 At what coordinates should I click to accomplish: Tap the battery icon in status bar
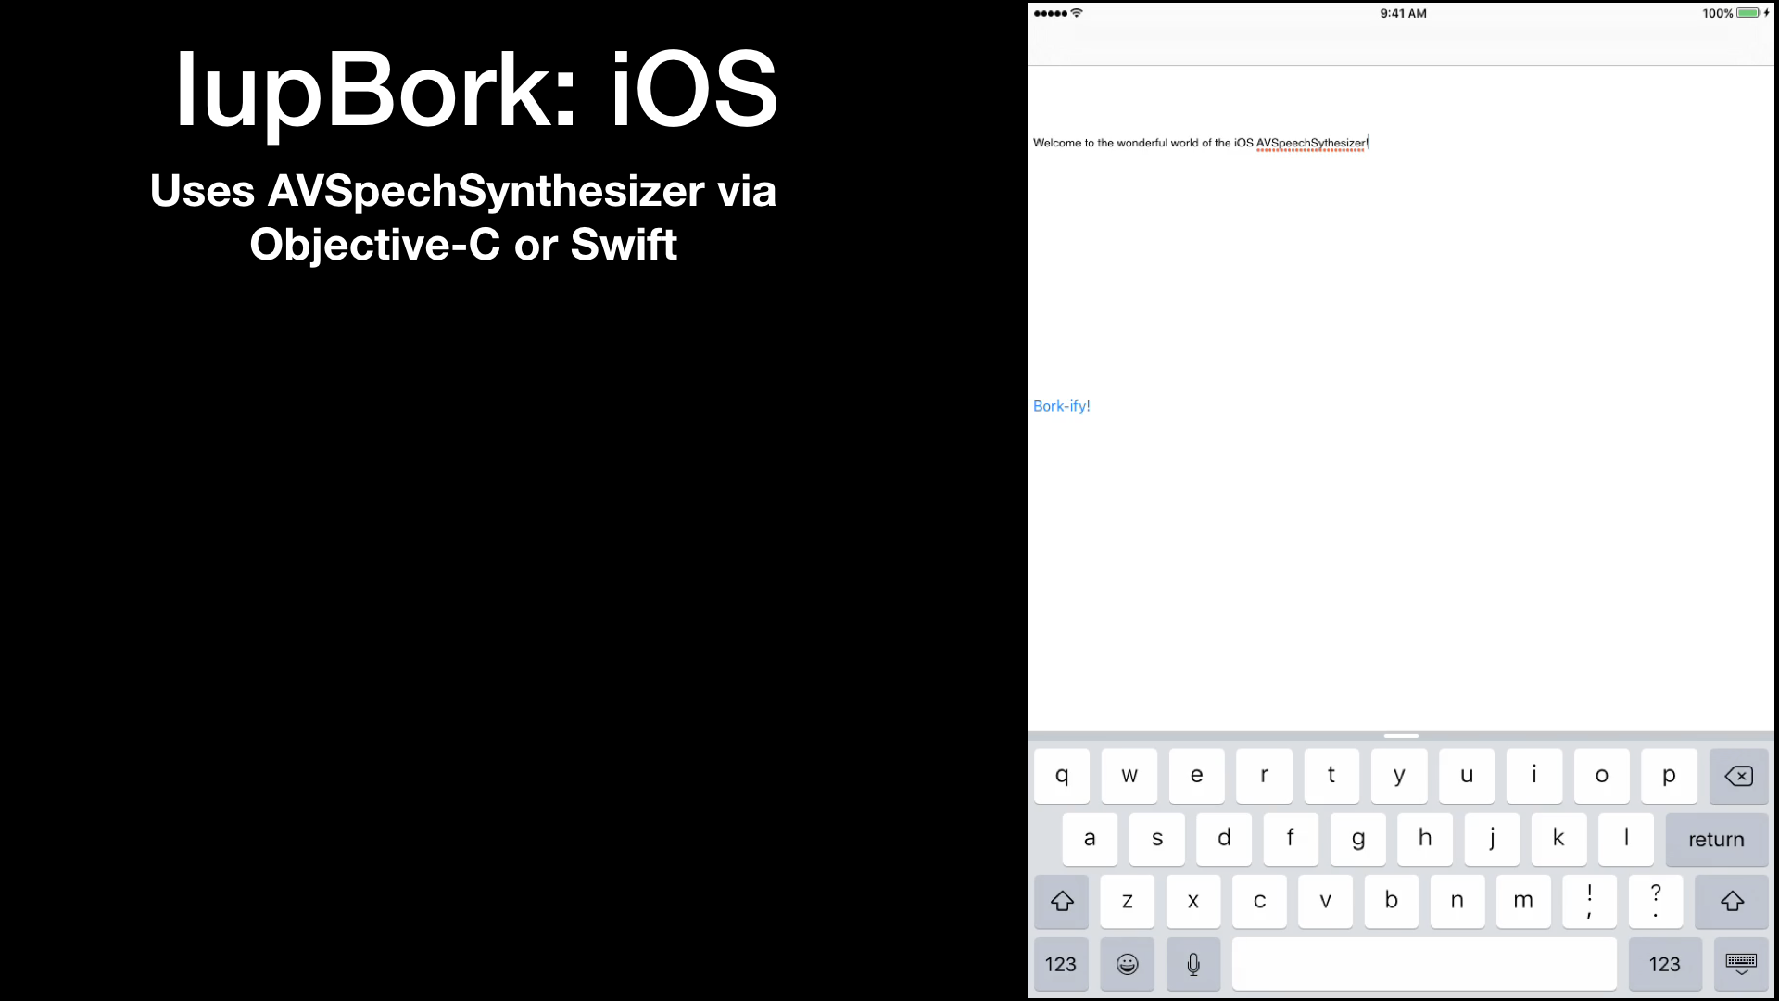[x=1748, y=13]
